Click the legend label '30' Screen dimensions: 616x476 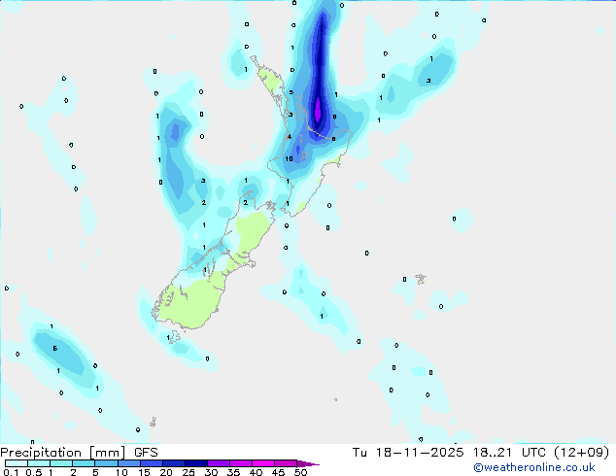[212, 472]
